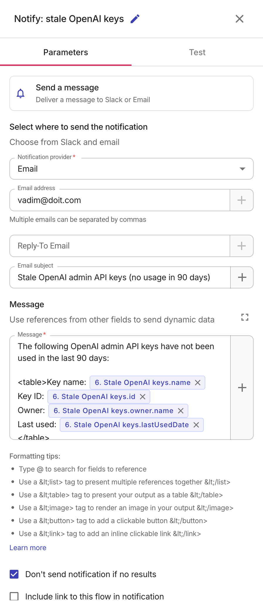263x605 pixels.
Task: Close the Notify panel
Action: tap(240, 19)
